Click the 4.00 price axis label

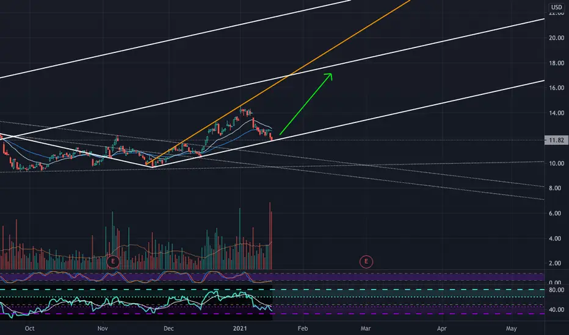pos(555,238)
